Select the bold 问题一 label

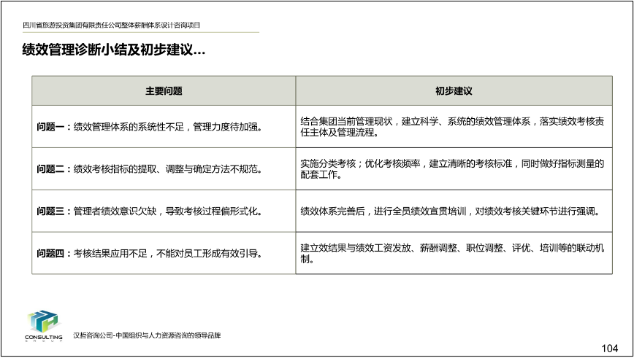(x=53, y=127)
